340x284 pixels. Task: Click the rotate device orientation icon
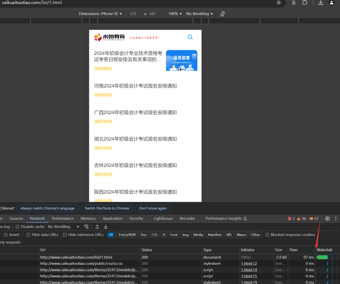click(x=222, y=14)
